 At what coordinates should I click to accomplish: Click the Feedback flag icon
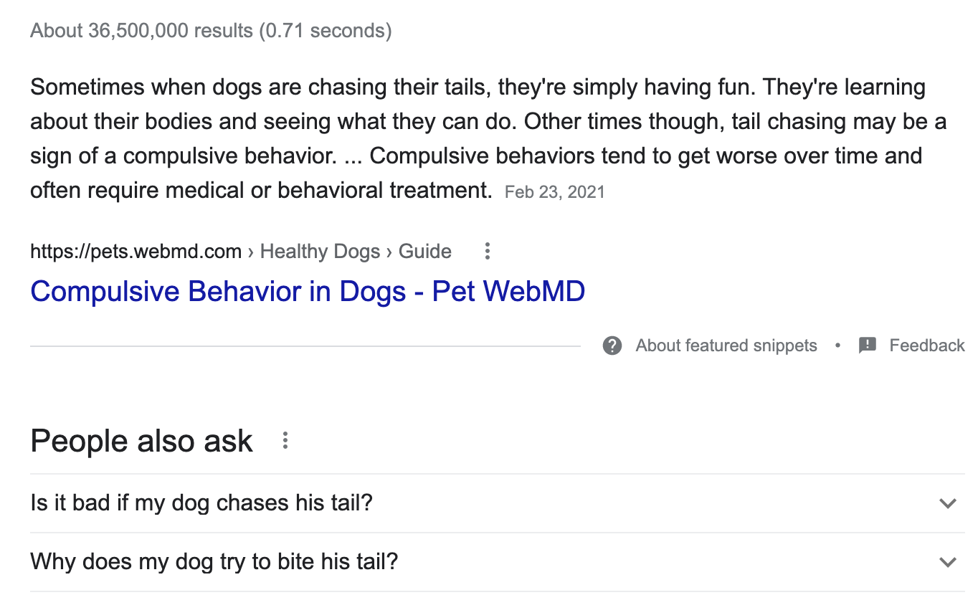coord(868,346)
